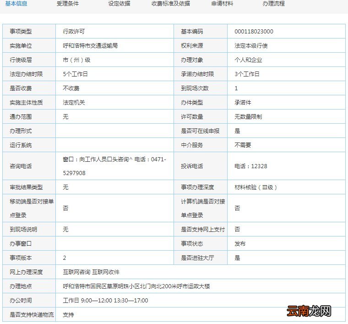Screen dimensions: 348x324
Task: Select the 支持 value for express delivery
Action: [x=68, y=315]
